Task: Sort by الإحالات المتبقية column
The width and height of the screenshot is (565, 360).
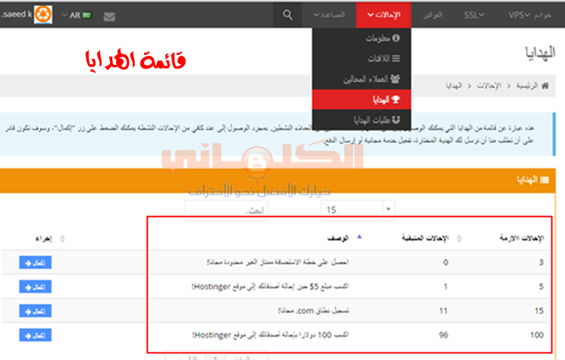Action: pyautogui.click(x=425, y=238)
